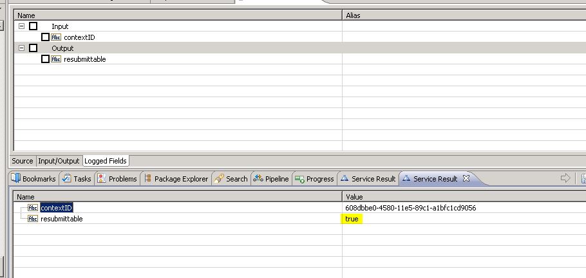The height and width of the screenshot is (278, 586).
Task: Click the Progress tab icon
Action: point(299,180)
